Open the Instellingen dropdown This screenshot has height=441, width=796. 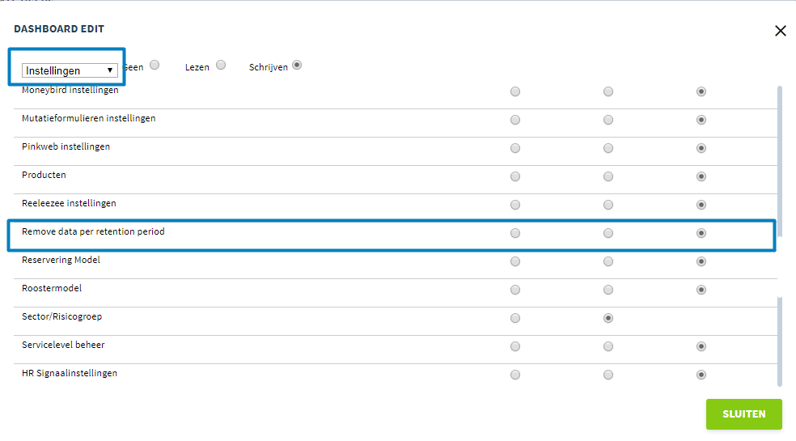(70, 70)
